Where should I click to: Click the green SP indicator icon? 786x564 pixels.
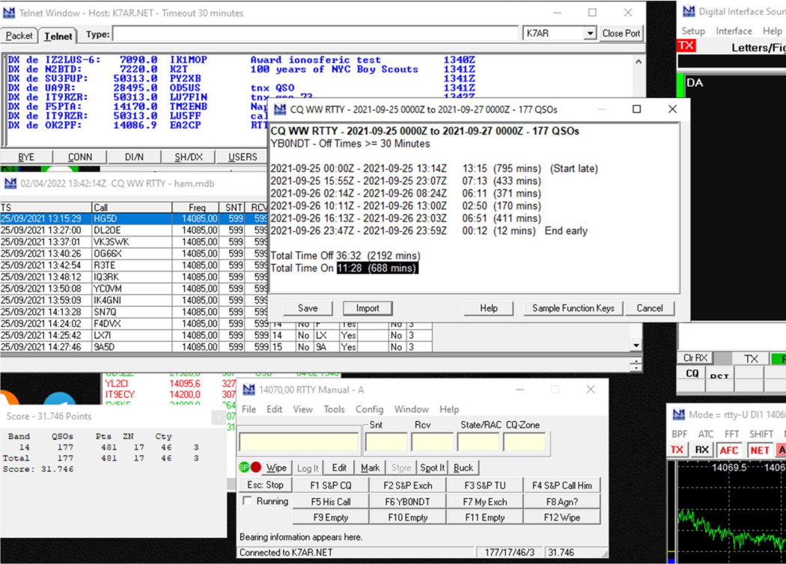pyautogui.click(x=244, y=468)
